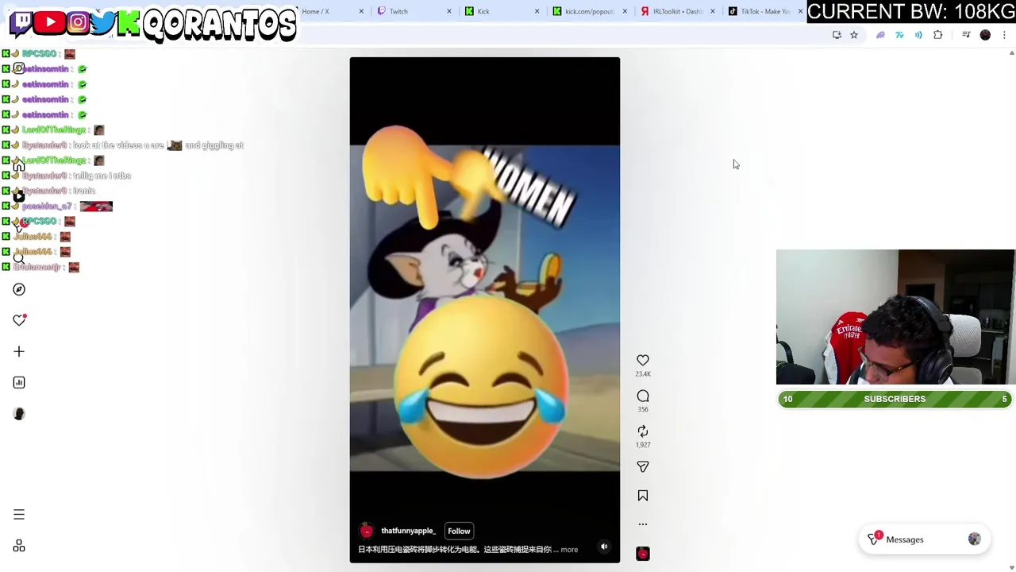Open the reel's audio thumbnail

(x=643, y=554)
